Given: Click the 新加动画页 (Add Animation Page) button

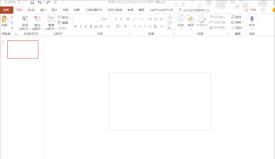Looking at the screenshot, I should (x=37, y=23).
